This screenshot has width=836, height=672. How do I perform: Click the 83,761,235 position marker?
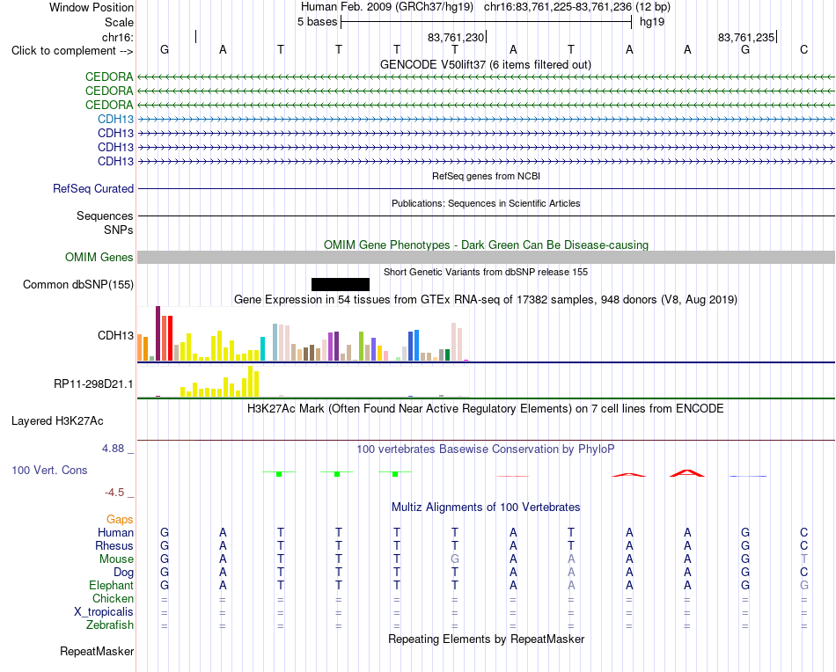click(x=746, y=37)
